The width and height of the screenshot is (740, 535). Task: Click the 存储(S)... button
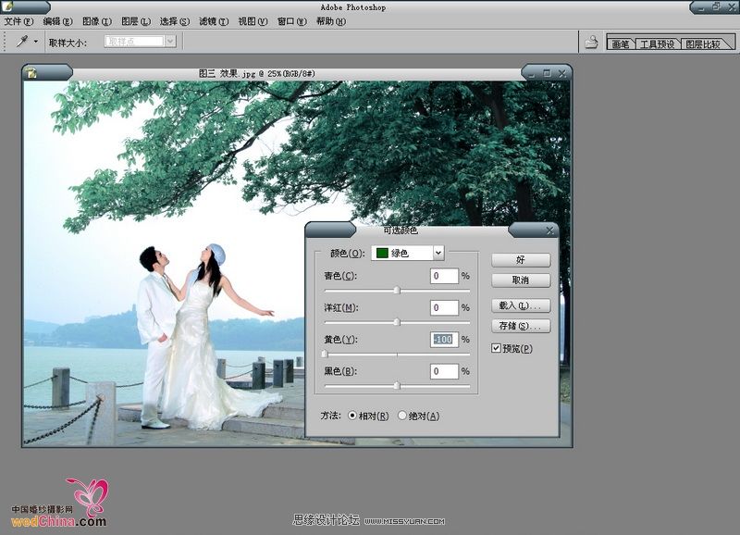coord(521,326)
